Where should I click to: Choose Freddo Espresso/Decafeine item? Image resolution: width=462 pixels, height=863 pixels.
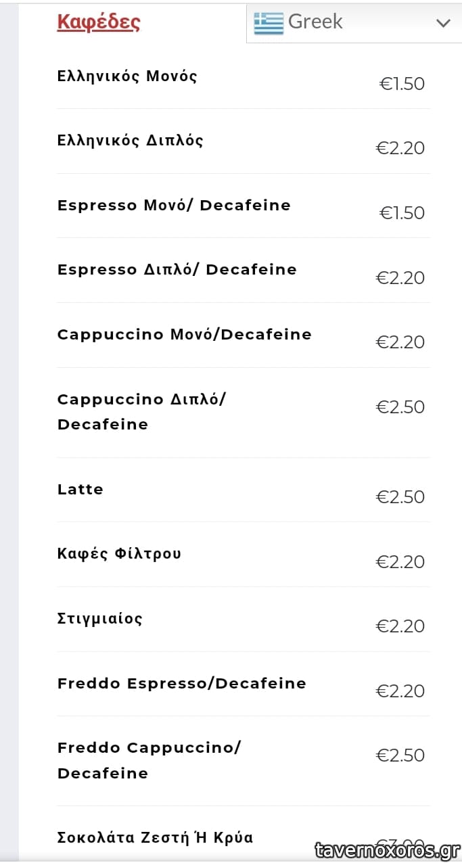(x=182, y=684)
